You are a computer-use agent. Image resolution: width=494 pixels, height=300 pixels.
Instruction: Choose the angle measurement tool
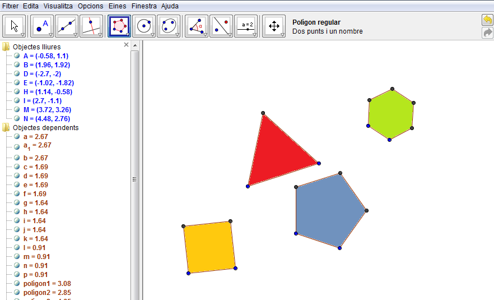click(196, 26)
